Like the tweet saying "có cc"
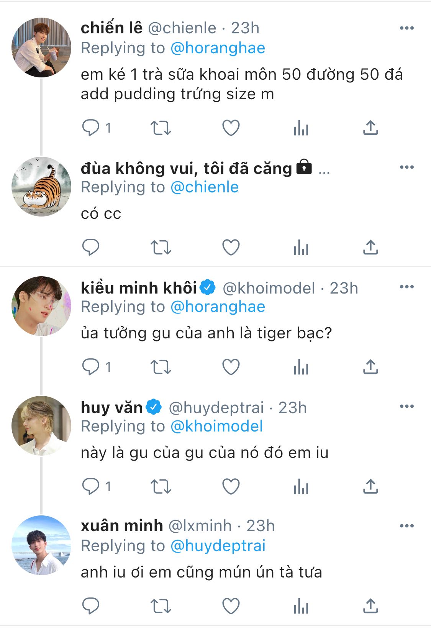This screenshot has width=431, height=630. click(231, 248)
